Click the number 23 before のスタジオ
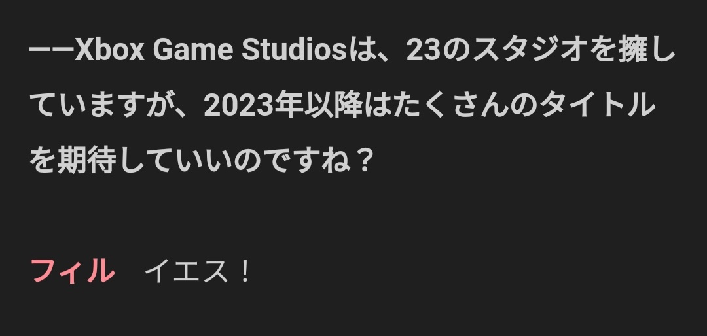This screenshot has height=336, width=707. [423, 50]
